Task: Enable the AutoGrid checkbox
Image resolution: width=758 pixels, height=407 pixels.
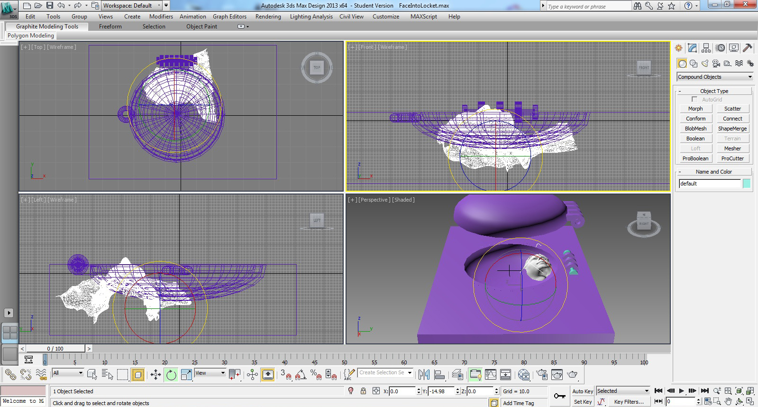Action: (x=694, y=100)
